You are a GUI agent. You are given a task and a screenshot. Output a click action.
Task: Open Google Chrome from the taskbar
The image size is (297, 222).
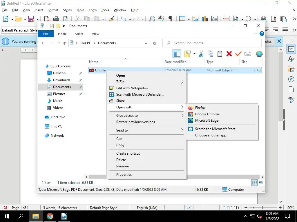[50, 216]
